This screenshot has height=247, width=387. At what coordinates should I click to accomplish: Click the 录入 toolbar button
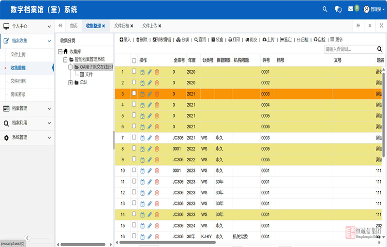coord(125,40)
